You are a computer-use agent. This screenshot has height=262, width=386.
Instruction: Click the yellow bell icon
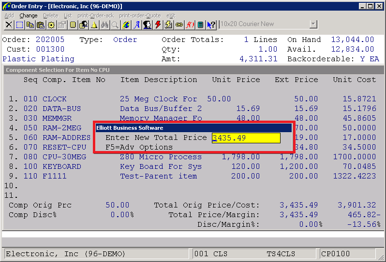point(94,25)
